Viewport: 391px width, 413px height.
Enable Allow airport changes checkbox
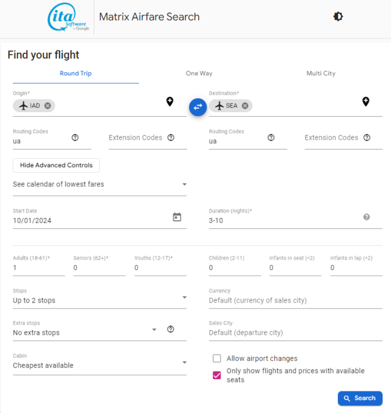(217, 358)
